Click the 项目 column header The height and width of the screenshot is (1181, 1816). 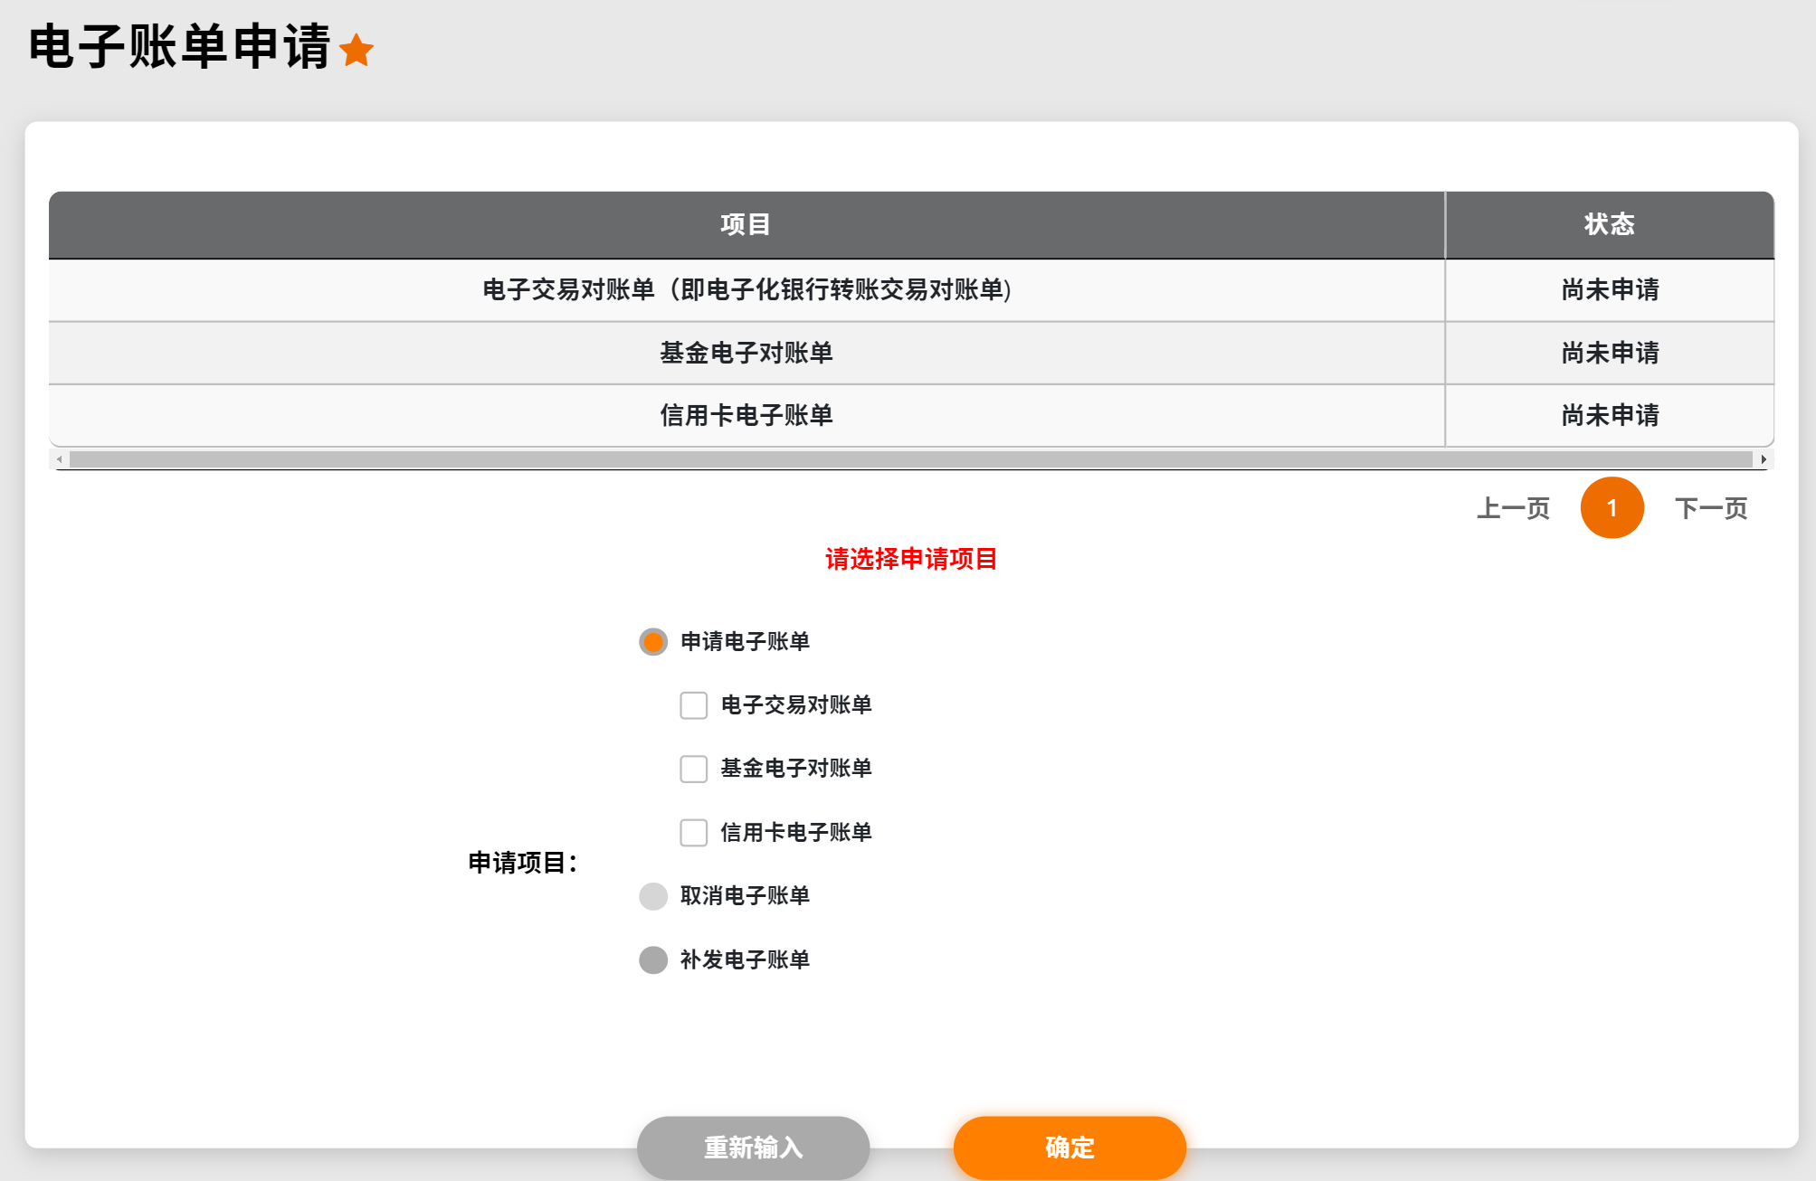pos(746,224)
